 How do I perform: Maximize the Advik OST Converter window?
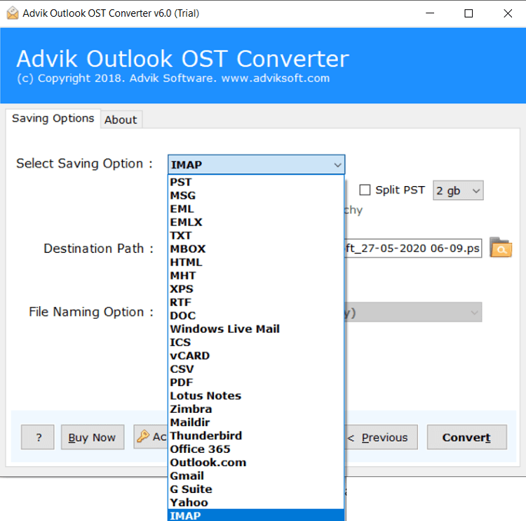pos(468,13)
